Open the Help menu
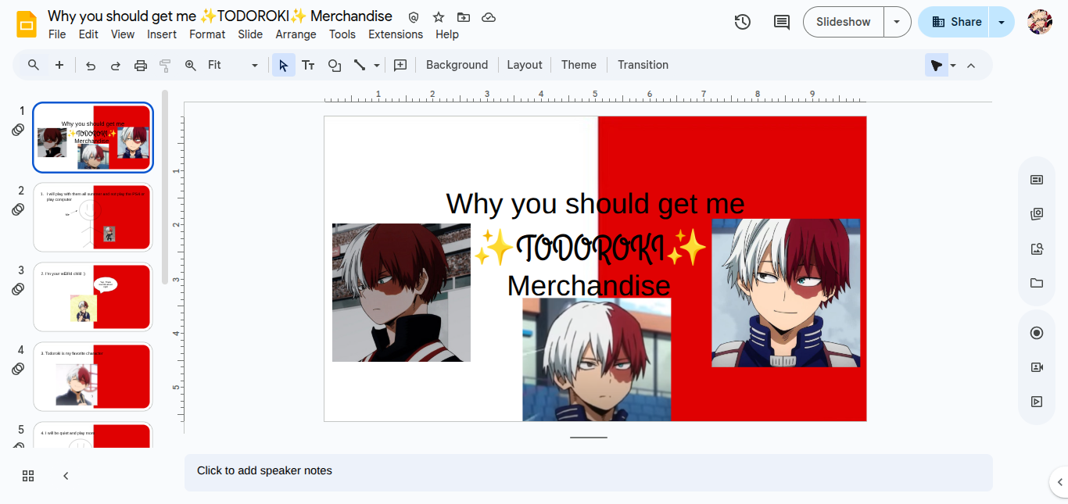This screenshot has width=1068, height=504. (447, 34)
